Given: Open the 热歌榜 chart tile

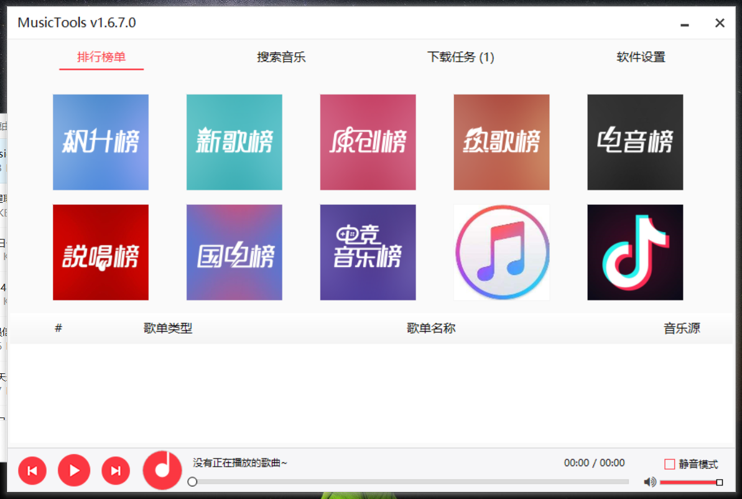Looking at the screenshot, I should (x=501, y=142).
